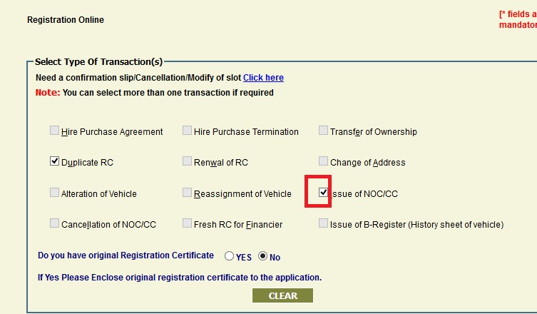Image resolution: width=537 pixels, height=314 pixels.
Task: Check the Cancellation of NOC/CC checkbox
Action: pos(55,223)
